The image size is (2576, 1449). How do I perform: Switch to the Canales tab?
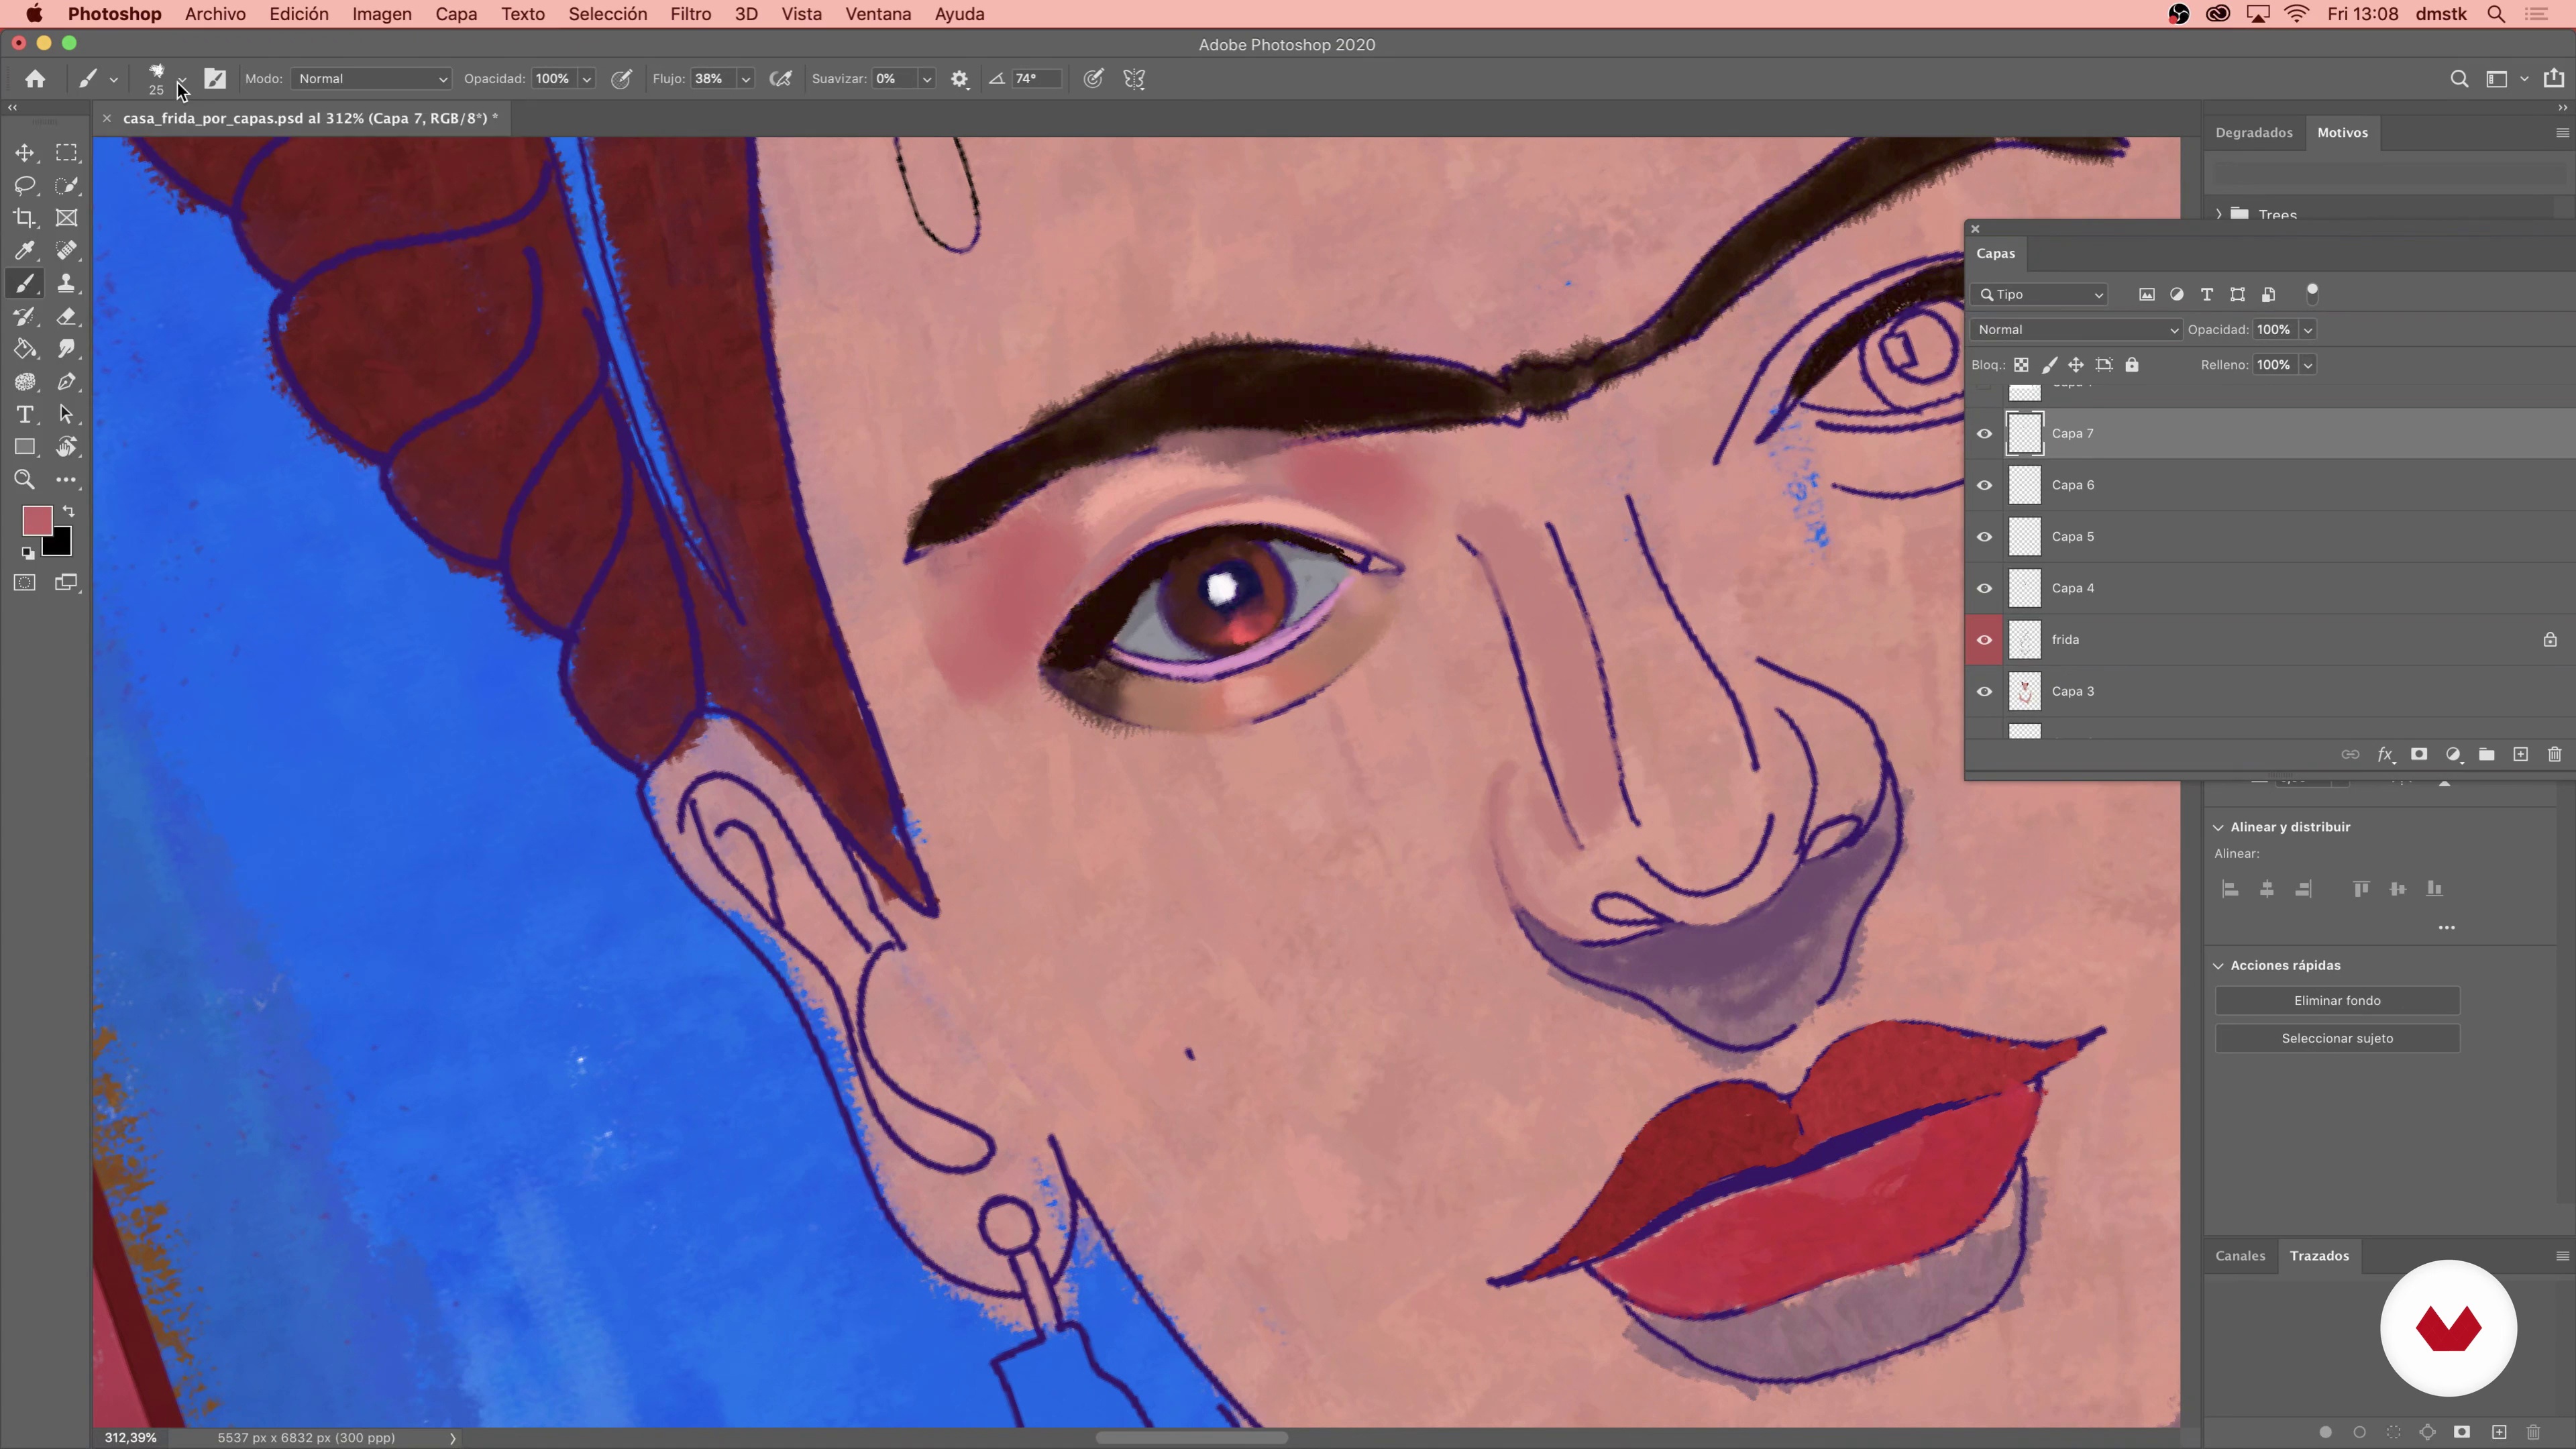click(x=2240, y=1256)
